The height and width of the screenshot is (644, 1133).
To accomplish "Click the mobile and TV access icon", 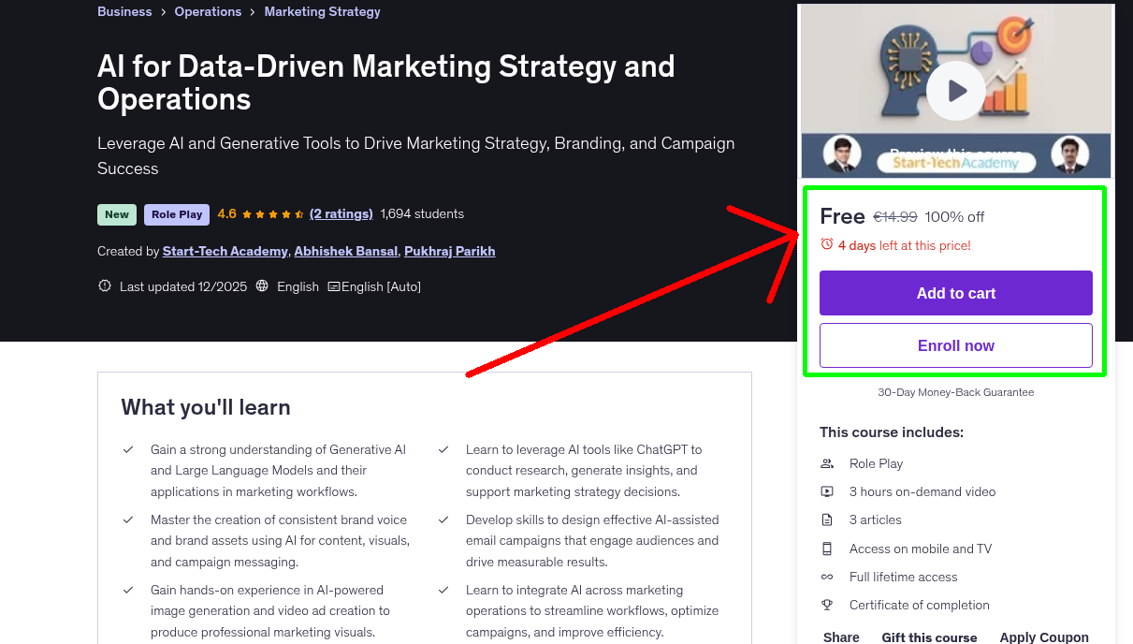I will [x=827, y=549].
